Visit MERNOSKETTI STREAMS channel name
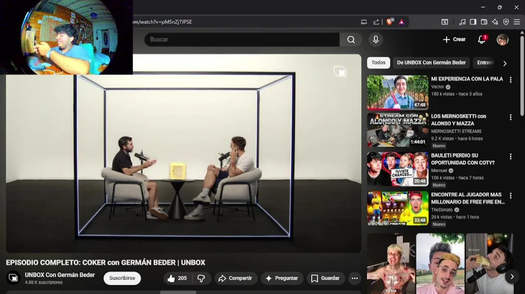525x294 pixels. pos(456,131)
